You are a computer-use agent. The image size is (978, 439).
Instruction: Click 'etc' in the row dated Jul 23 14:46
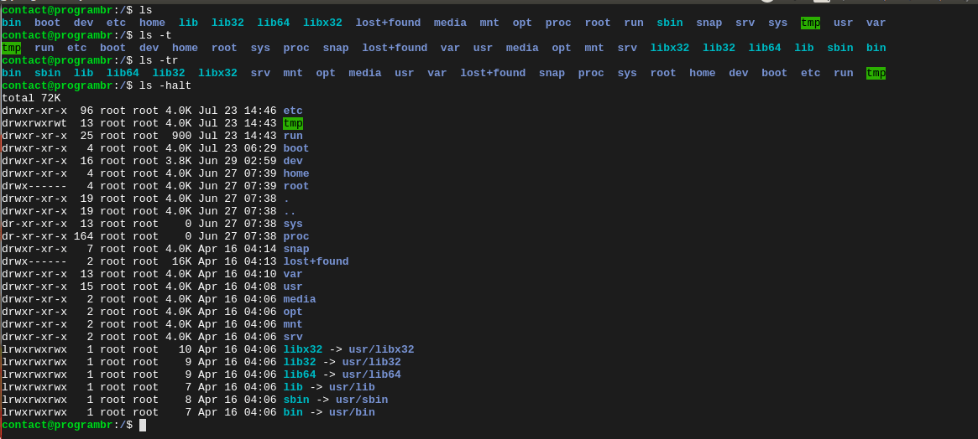point(292,111)
